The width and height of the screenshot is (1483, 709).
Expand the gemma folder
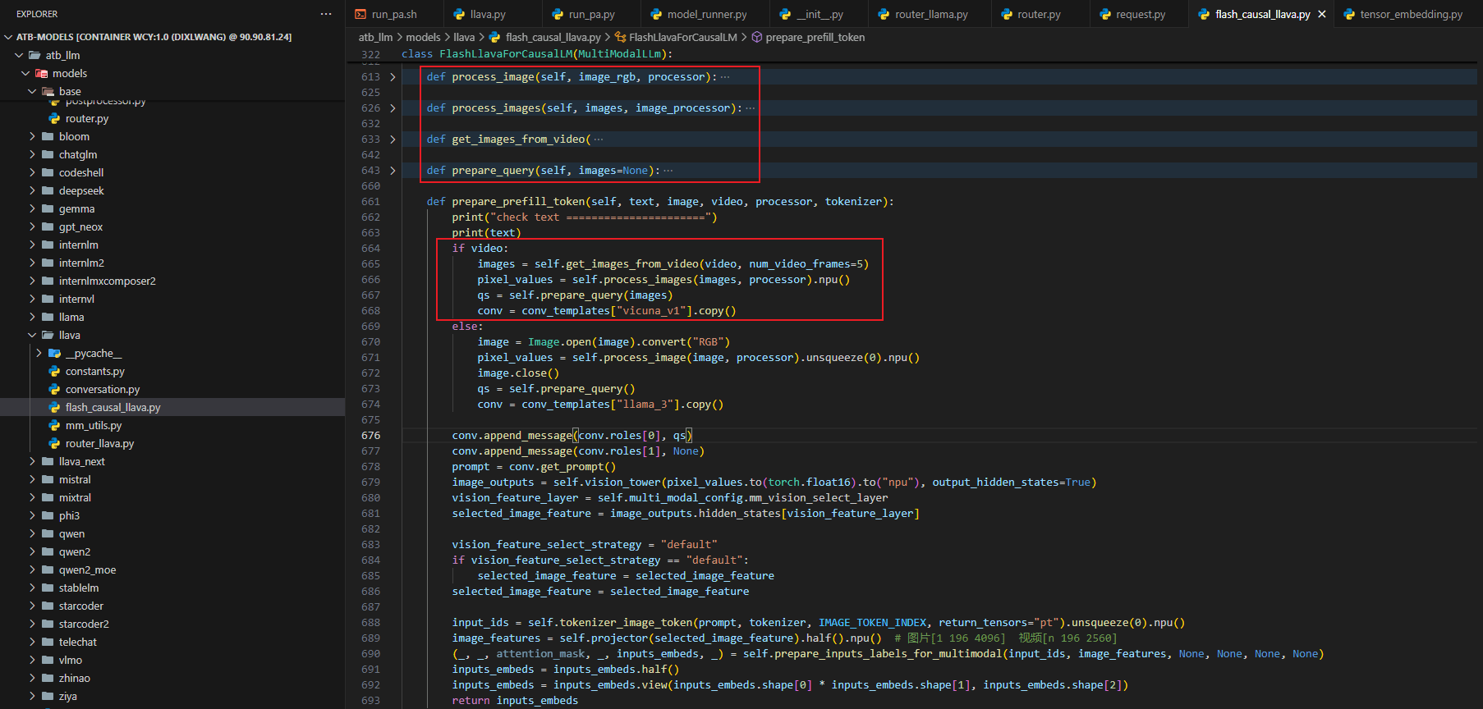click(x=32, y=208)
